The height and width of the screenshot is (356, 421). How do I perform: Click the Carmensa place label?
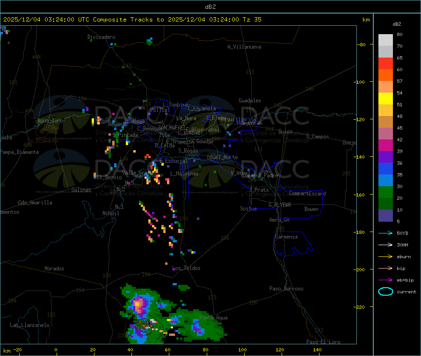pos(286,237)
